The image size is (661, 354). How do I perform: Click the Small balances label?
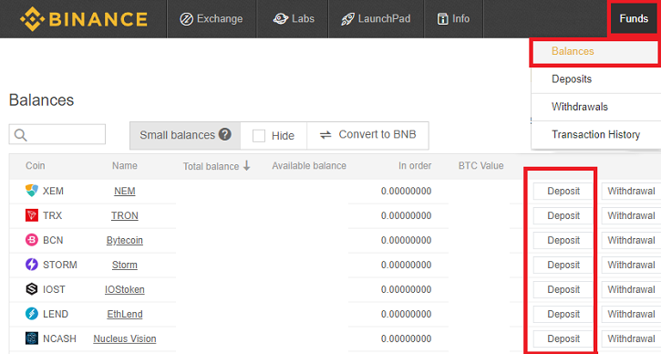click(x=178, y=135)
